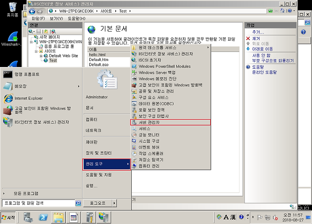Image resolution: width=312 pixels, height=224 pixels.
Task: Expand 원격 데스크톱 서비스 submenu arrow
Action: coord(208,48)
